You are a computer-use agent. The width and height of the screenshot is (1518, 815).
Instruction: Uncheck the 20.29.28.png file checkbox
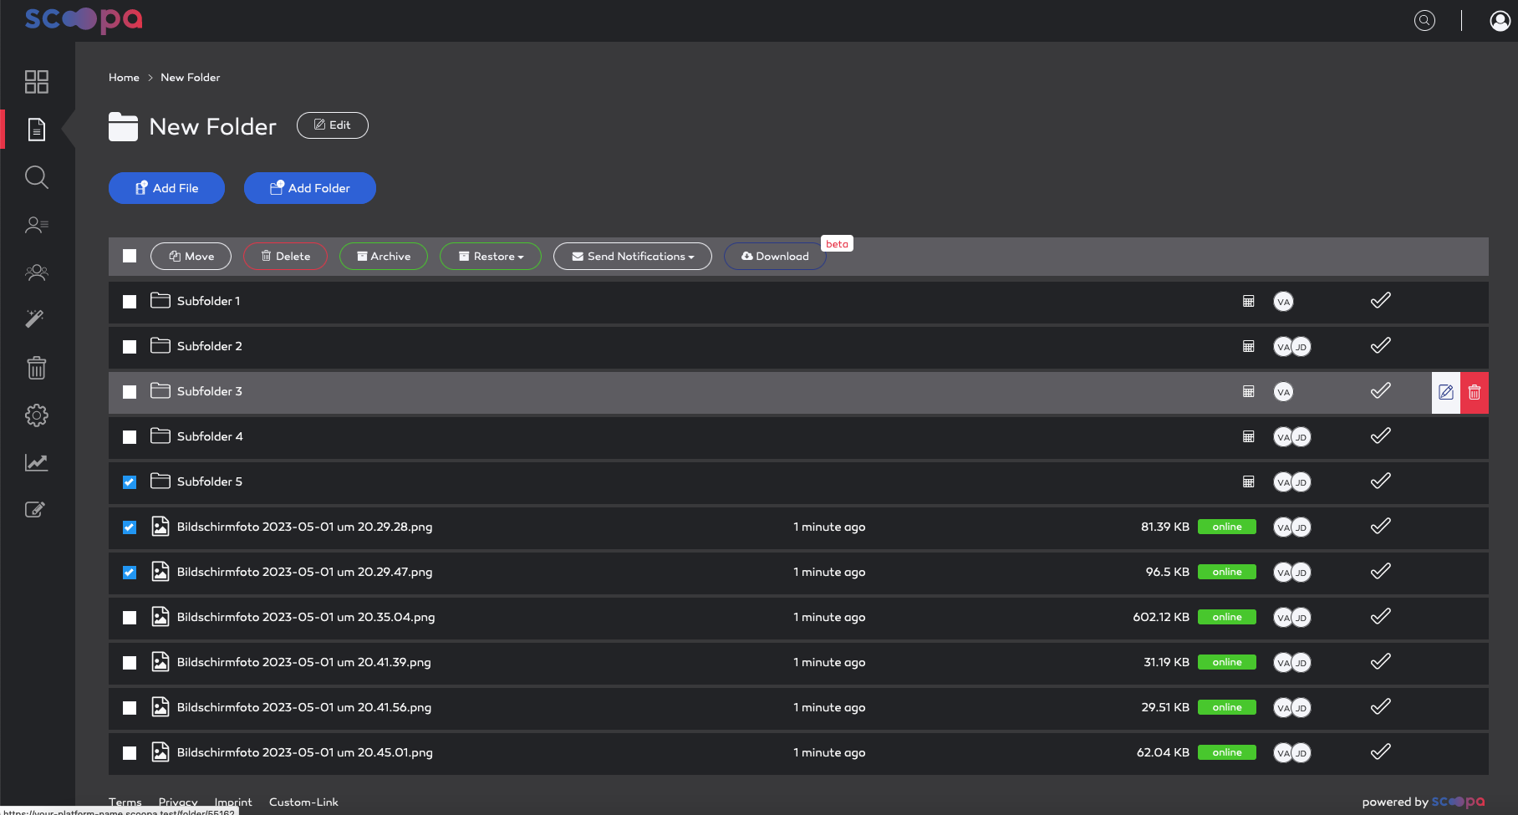coord(130,527)
